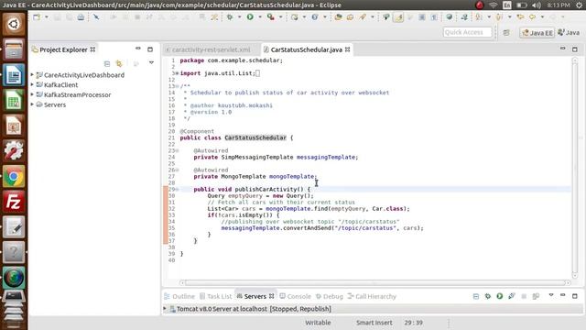Toggle Mark Occurrences highlighter in toolbar
Image resolution: width=586 pixels, height=330 pixels.
click(398, 17)
